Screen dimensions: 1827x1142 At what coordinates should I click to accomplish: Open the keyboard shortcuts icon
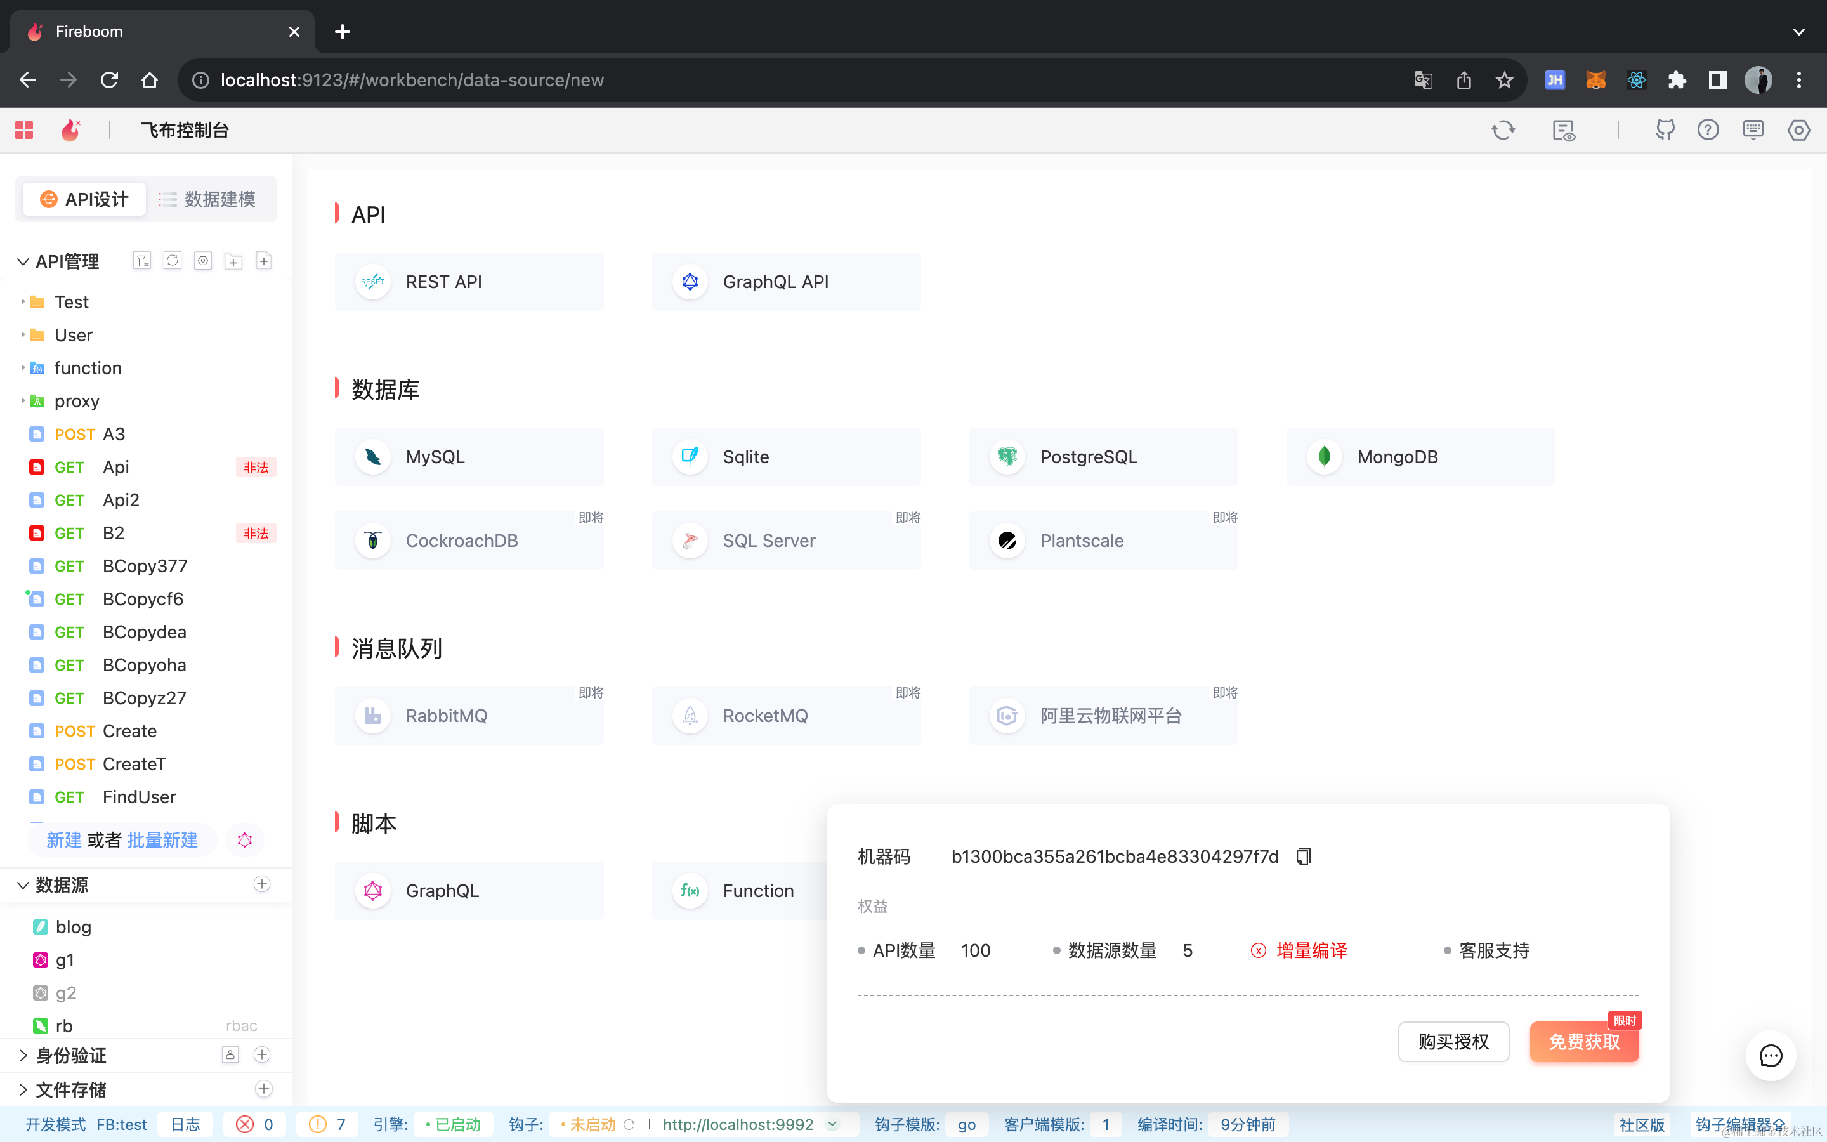pyautogui.click(x=1753, y=130)
